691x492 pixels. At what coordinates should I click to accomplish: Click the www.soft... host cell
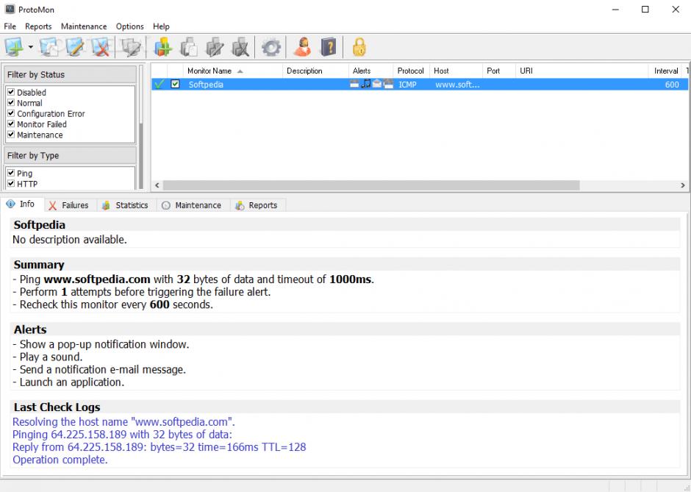click(x=457, y=84)
